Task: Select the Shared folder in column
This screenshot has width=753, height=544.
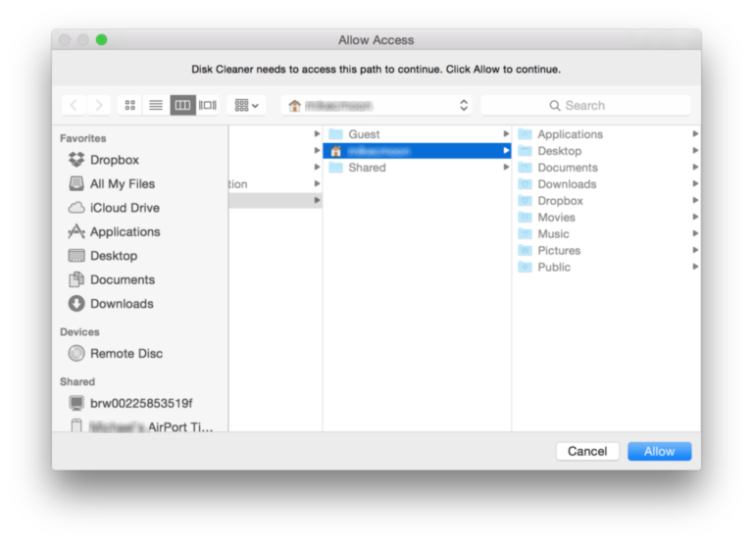Action: coord(417,167)
